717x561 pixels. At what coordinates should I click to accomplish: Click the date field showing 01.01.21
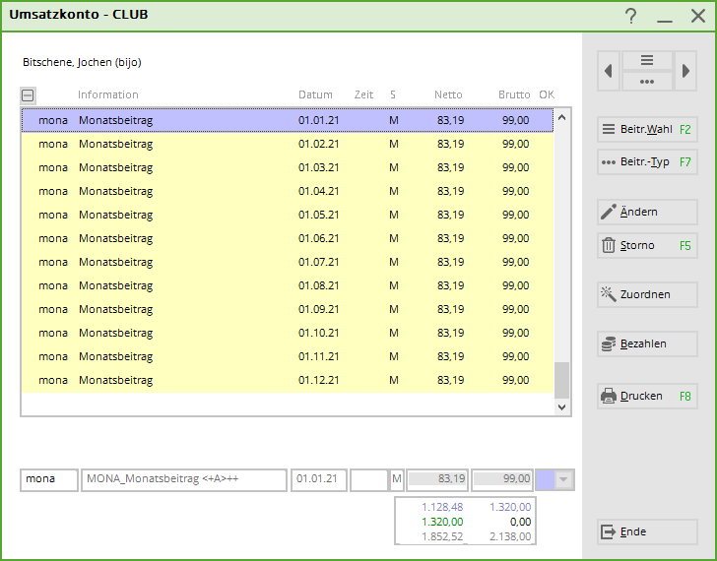318,479
